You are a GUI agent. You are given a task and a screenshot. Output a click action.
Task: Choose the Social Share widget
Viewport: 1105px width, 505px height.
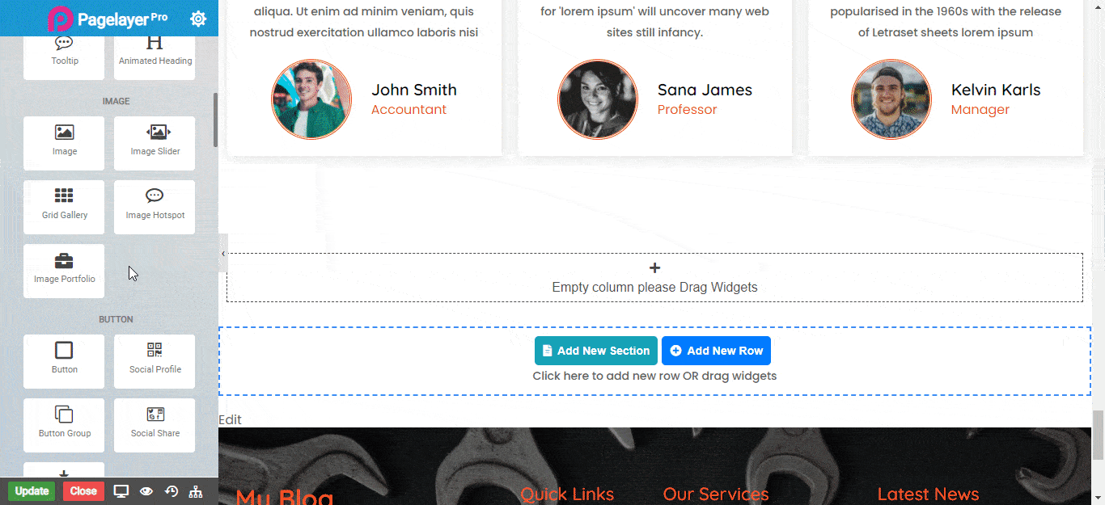tap(155, 425)
